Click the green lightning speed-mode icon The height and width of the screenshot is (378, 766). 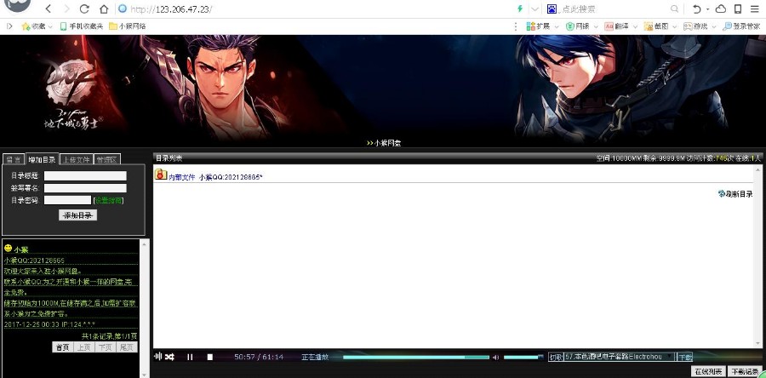click(x=520, y=9)
